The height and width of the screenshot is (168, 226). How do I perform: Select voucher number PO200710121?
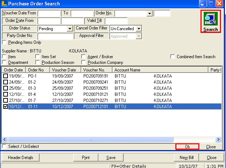96,94
